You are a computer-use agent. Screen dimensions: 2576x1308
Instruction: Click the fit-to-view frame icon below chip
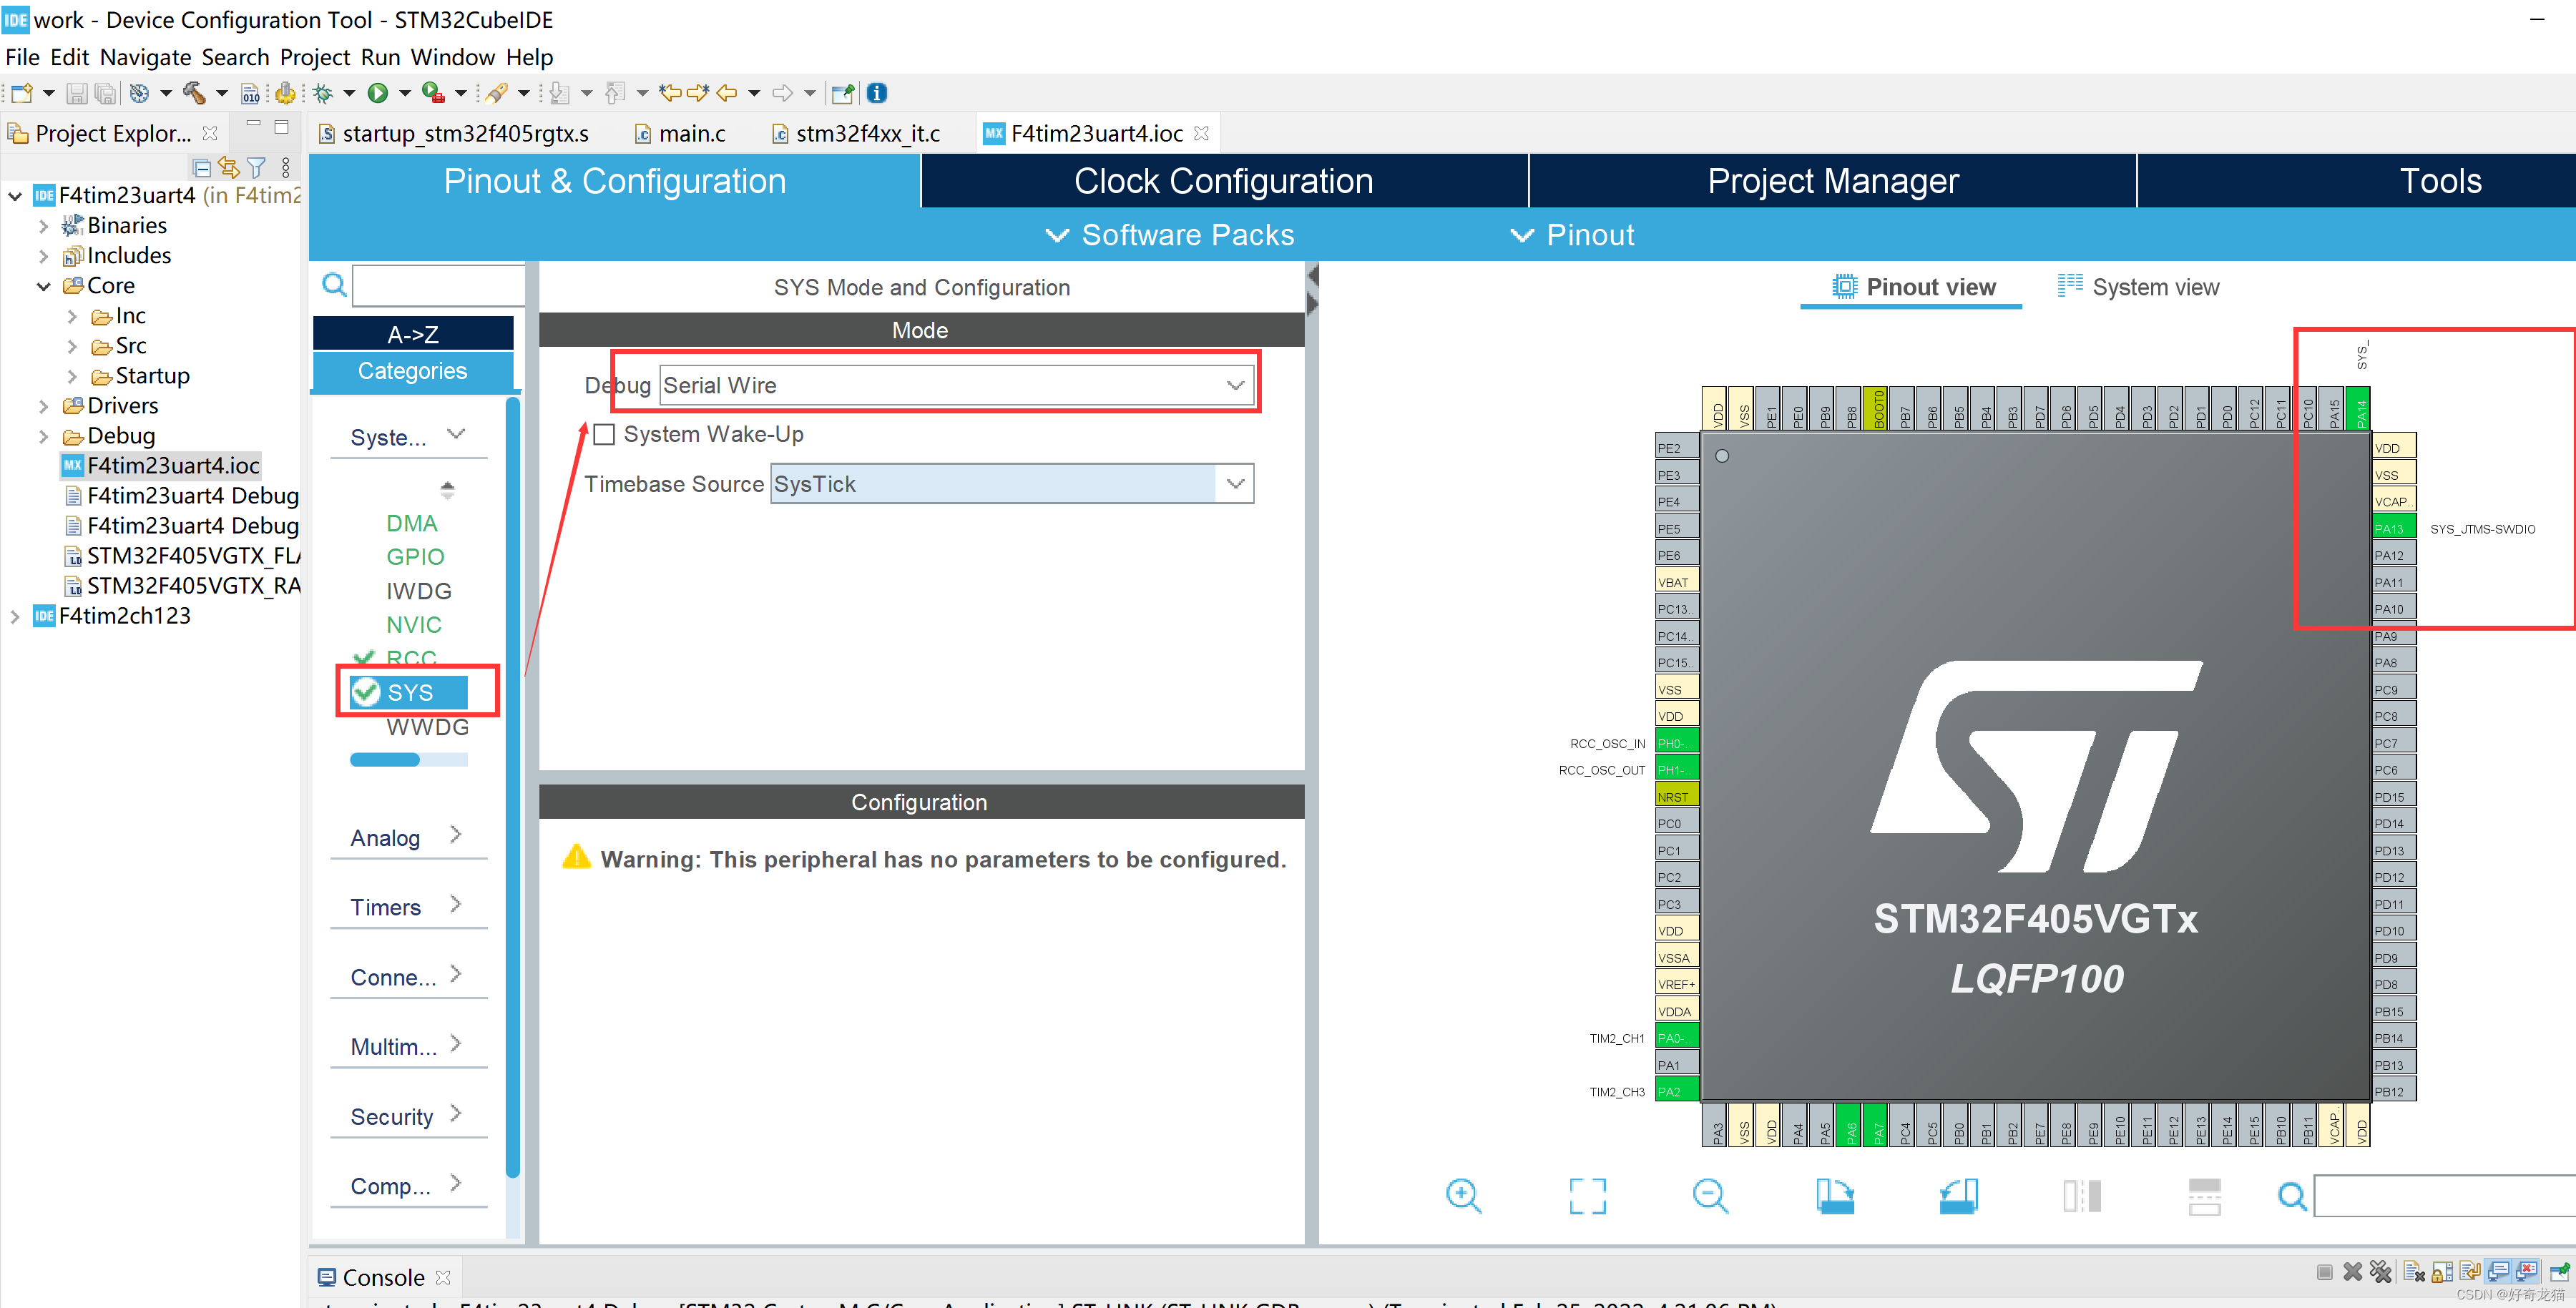1587,1195
